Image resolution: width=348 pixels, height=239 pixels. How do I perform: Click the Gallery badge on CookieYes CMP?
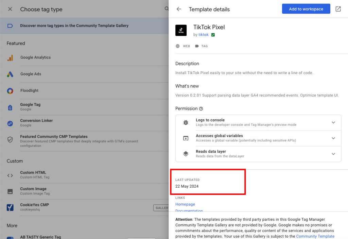point(161,208)
